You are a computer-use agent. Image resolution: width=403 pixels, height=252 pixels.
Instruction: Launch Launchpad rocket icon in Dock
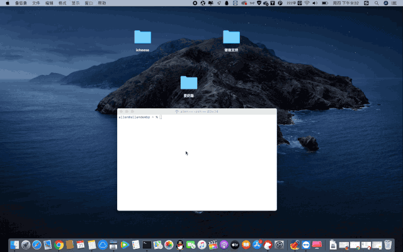click(x=26, y=245)
